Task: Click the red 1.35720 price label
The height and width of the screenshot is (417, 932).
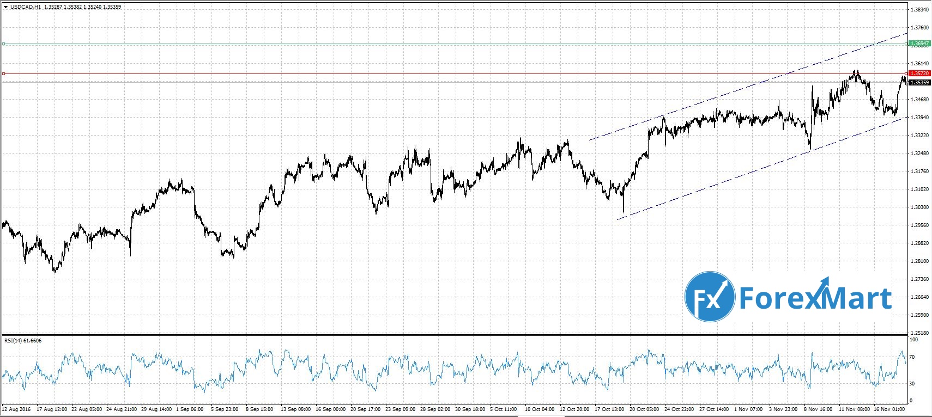Action: (x=919, y=73)
